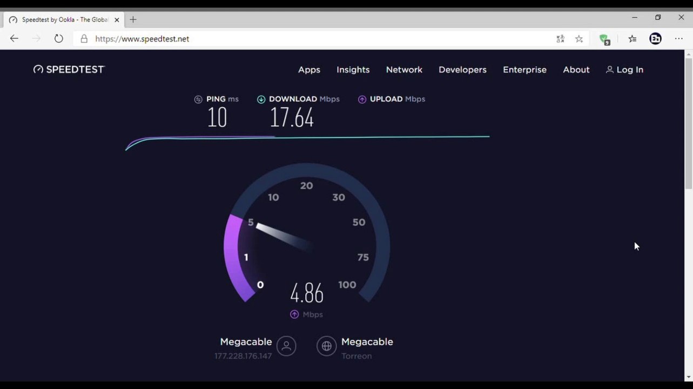The image size is (693, 389).
Task: Click the user icon beside Megacable ISP
Action: [x=286, y=346]
